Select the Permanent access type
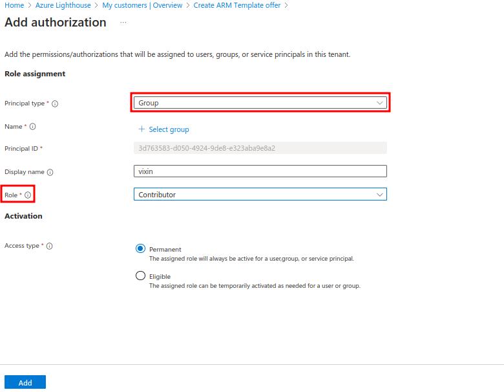This screenshot has width=504, height=392. click(141, 248)
